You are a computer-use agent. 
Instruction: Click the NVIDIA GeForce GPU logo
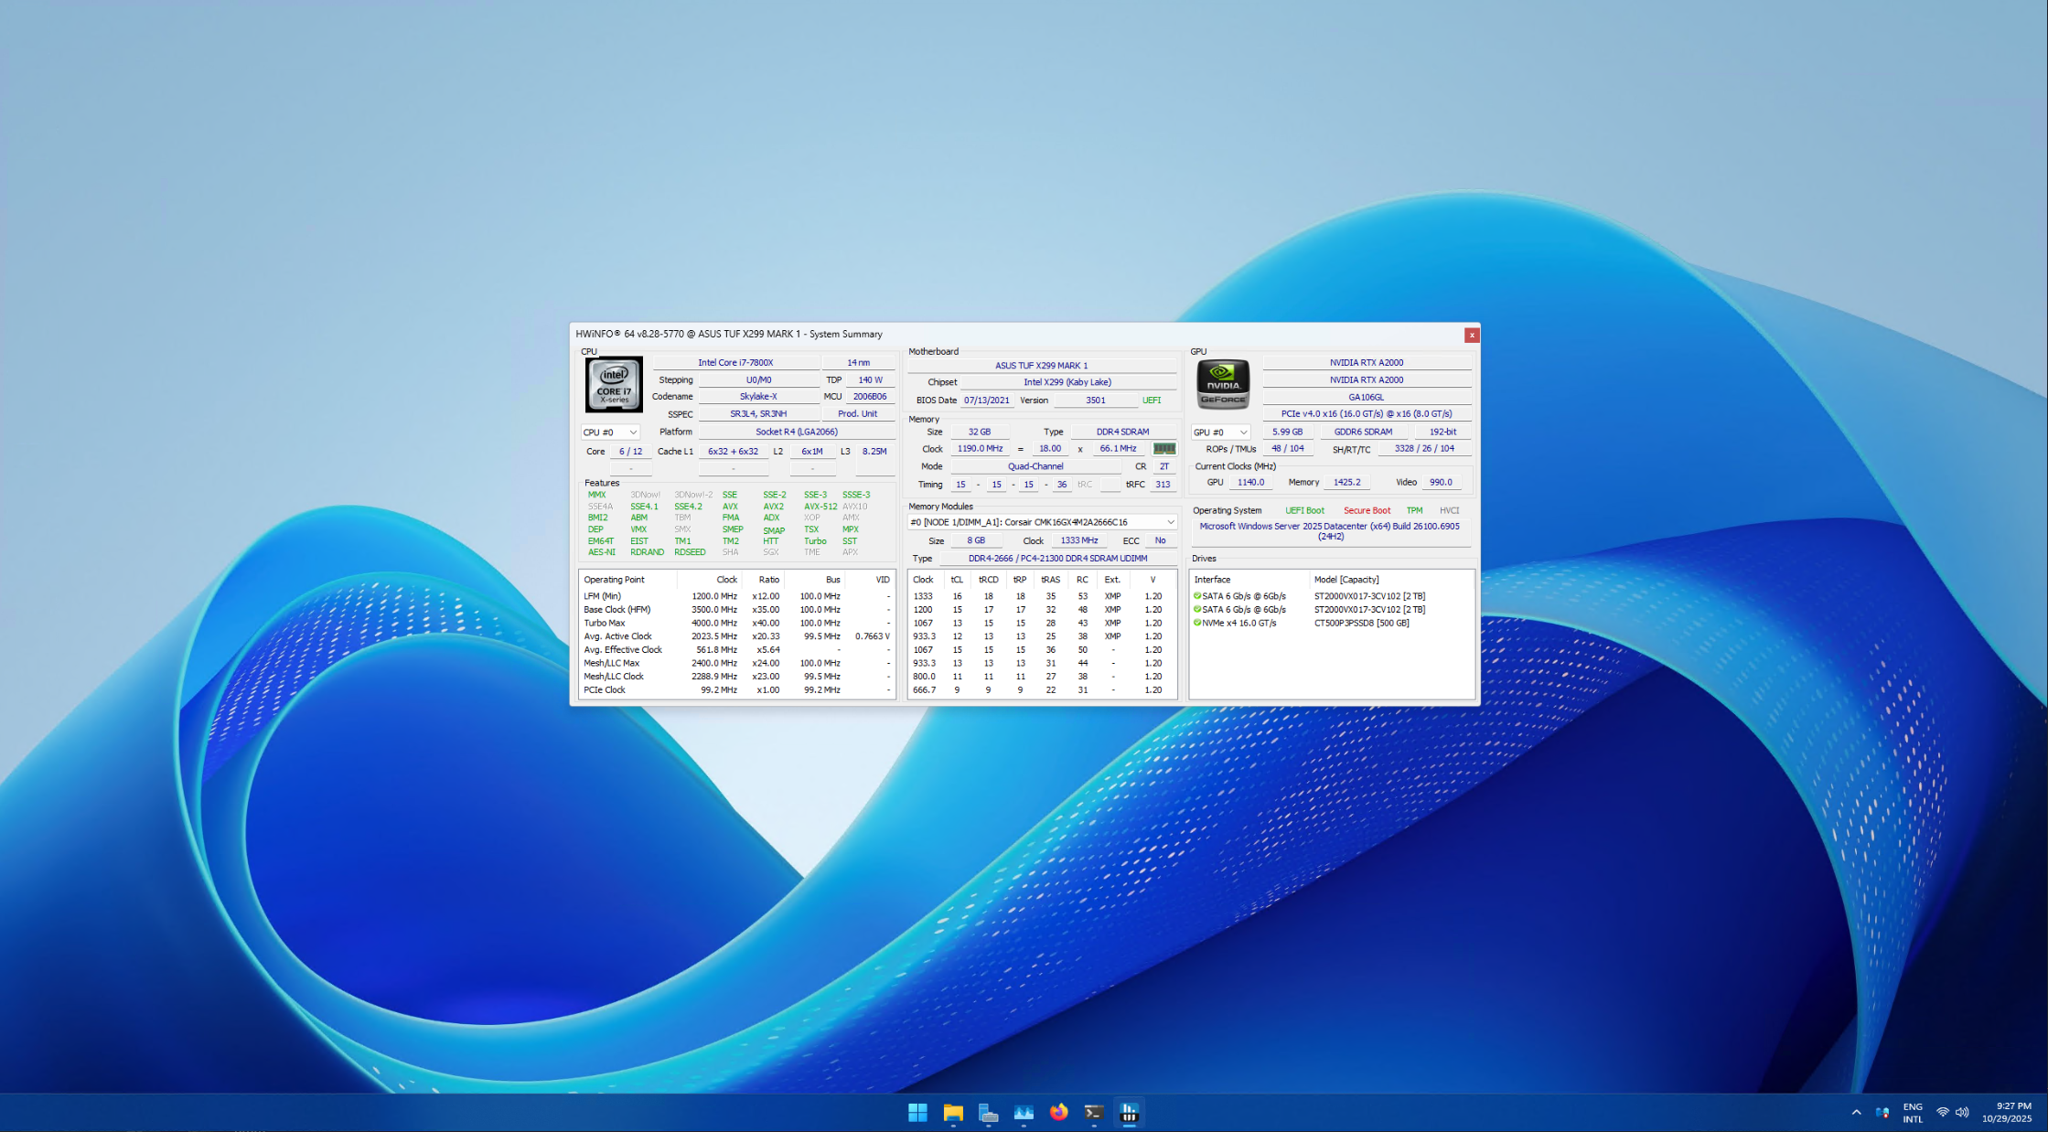click(1223, 385)
